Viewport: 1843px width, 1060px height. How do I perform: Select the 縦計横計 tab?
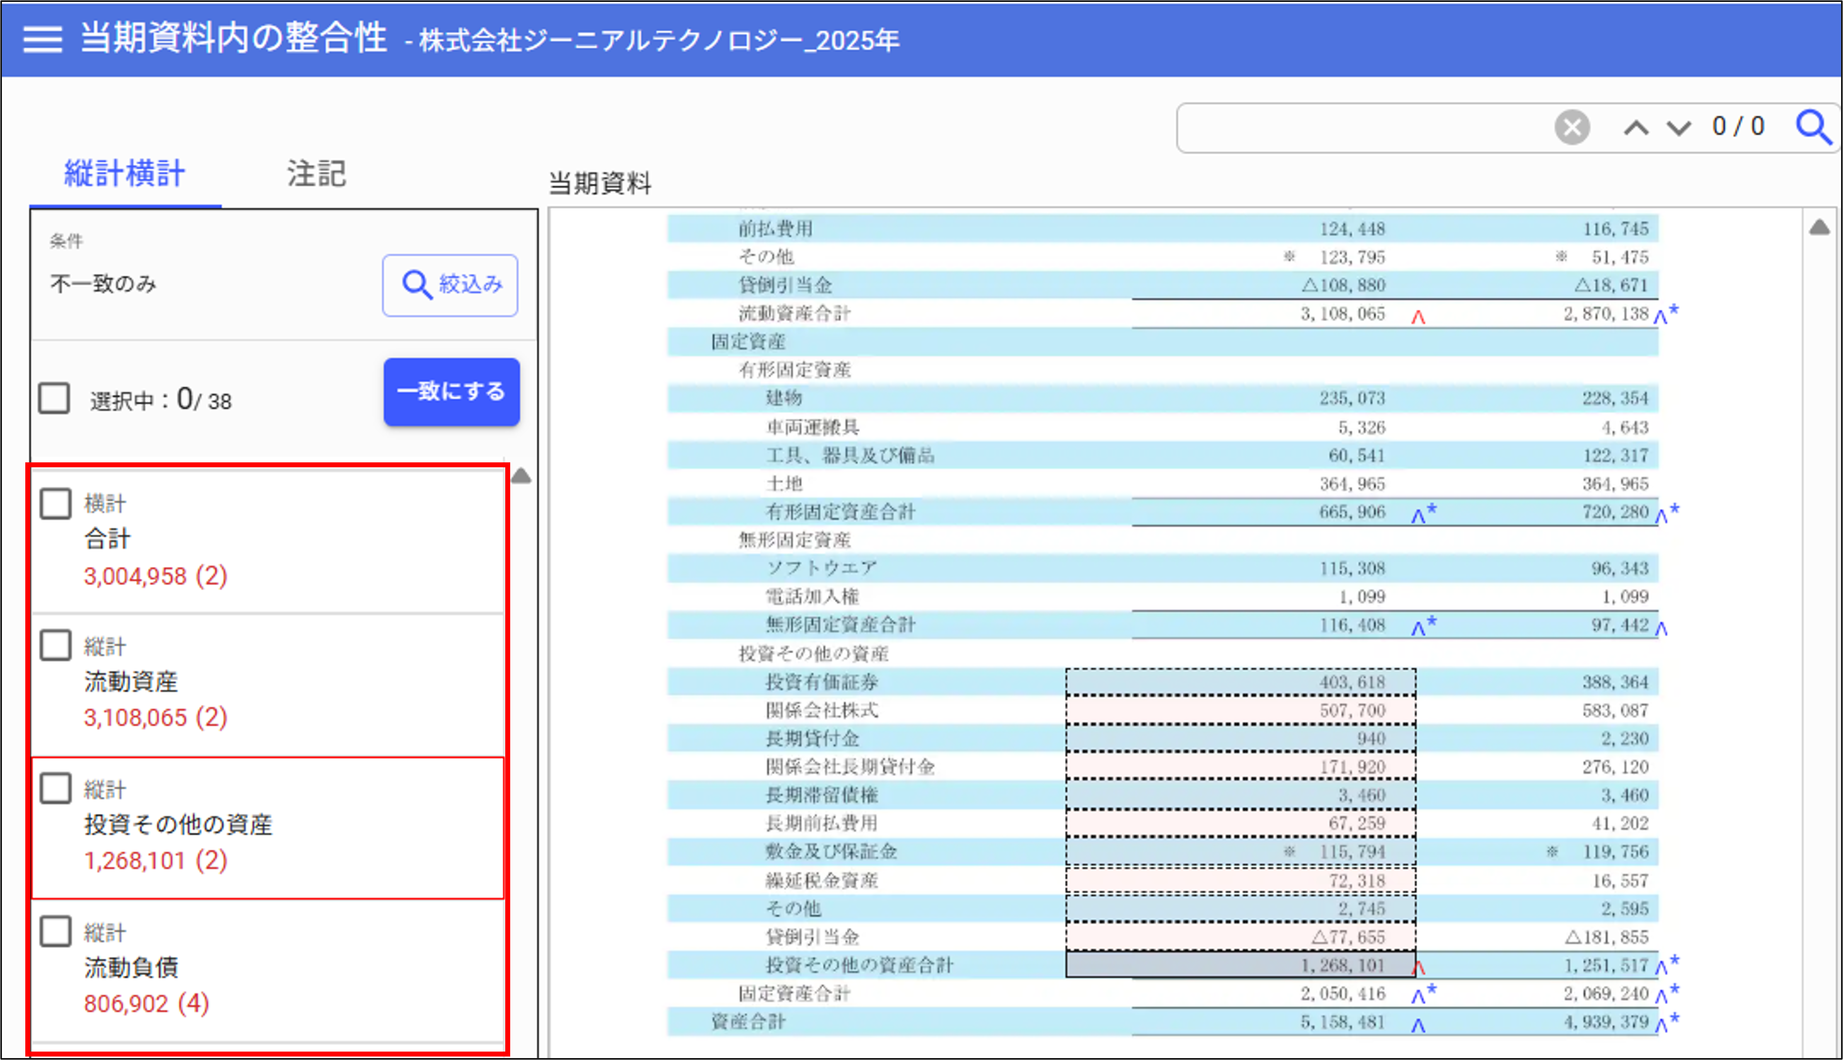[x=124, y=174]
